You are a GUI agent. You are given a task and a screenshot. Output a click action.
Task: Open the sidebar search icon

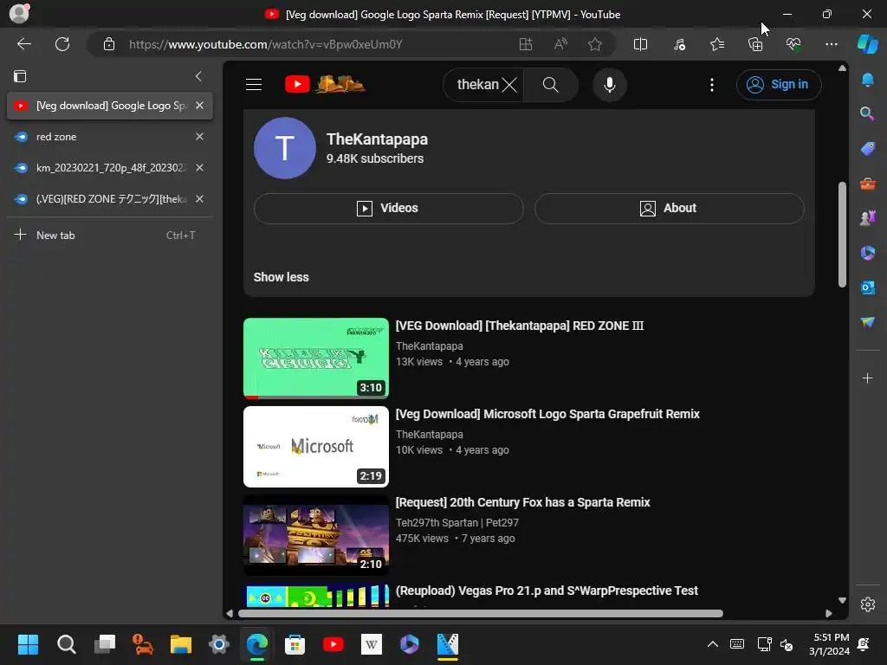click(x=867, y=113)
